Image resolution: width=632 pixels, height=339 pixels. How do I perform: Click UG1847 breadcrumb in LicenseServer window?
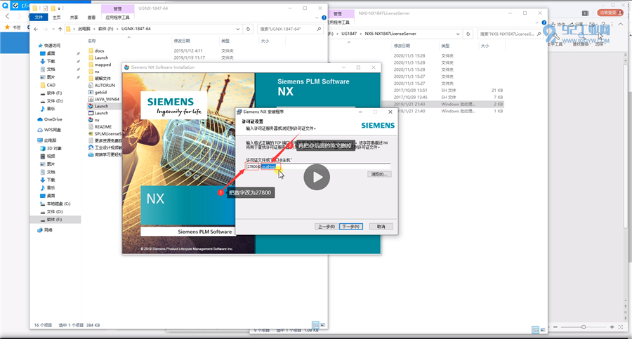pos(349,34)
